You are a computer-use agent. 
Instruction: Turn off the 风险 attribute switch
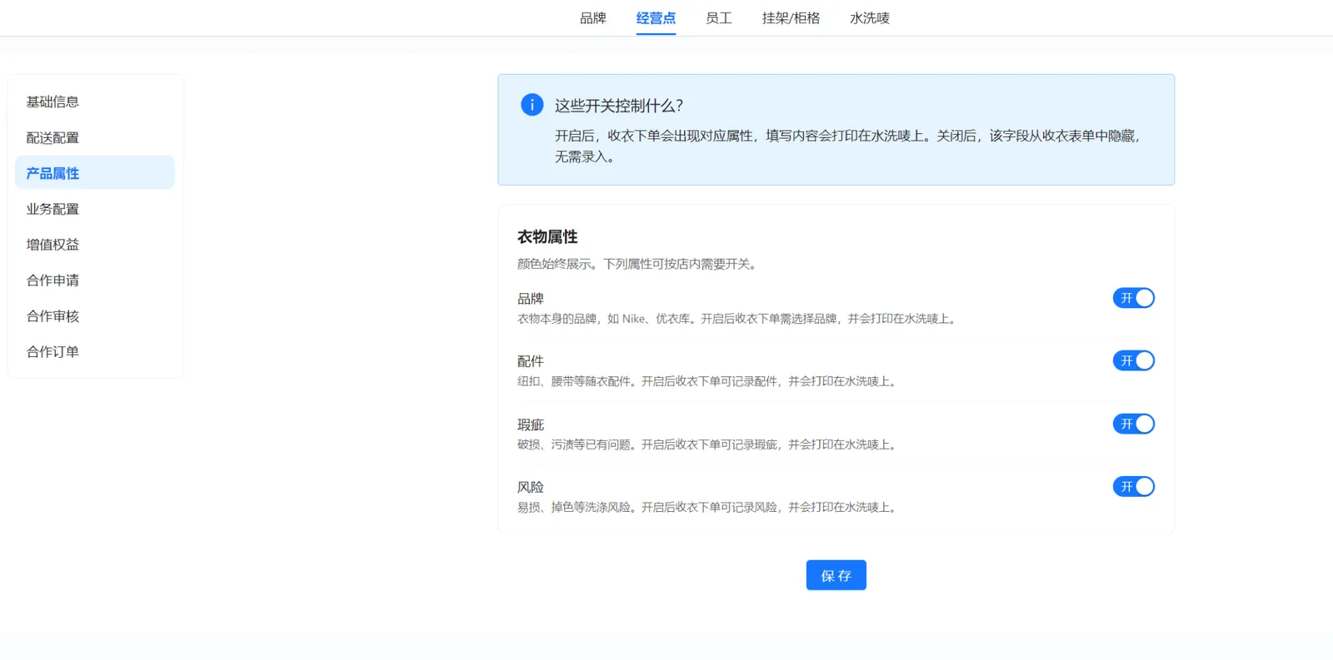pos(1133,486)
